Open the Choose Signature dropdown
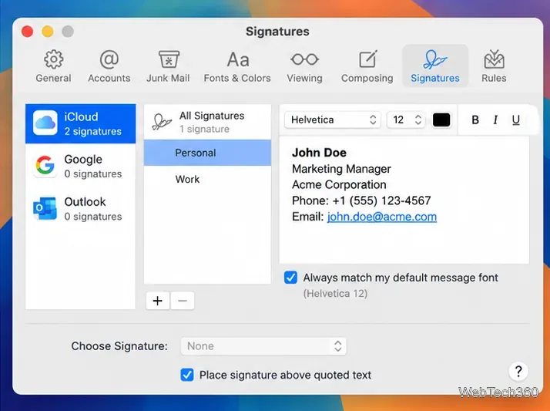 point(263,346)
